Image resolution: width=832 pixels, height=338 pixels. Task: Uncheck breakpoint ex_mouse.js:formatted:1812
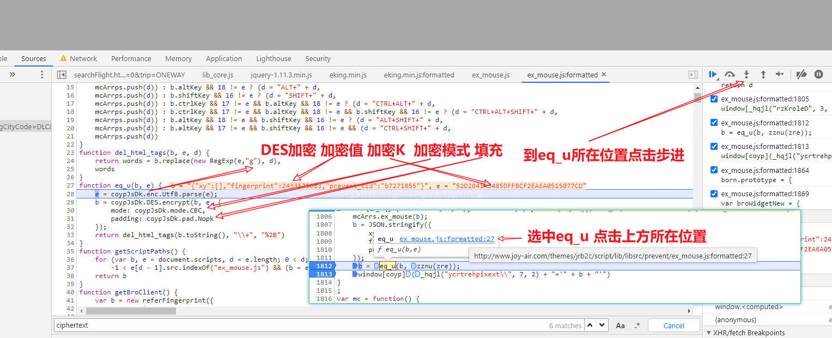tap(714, 123)
